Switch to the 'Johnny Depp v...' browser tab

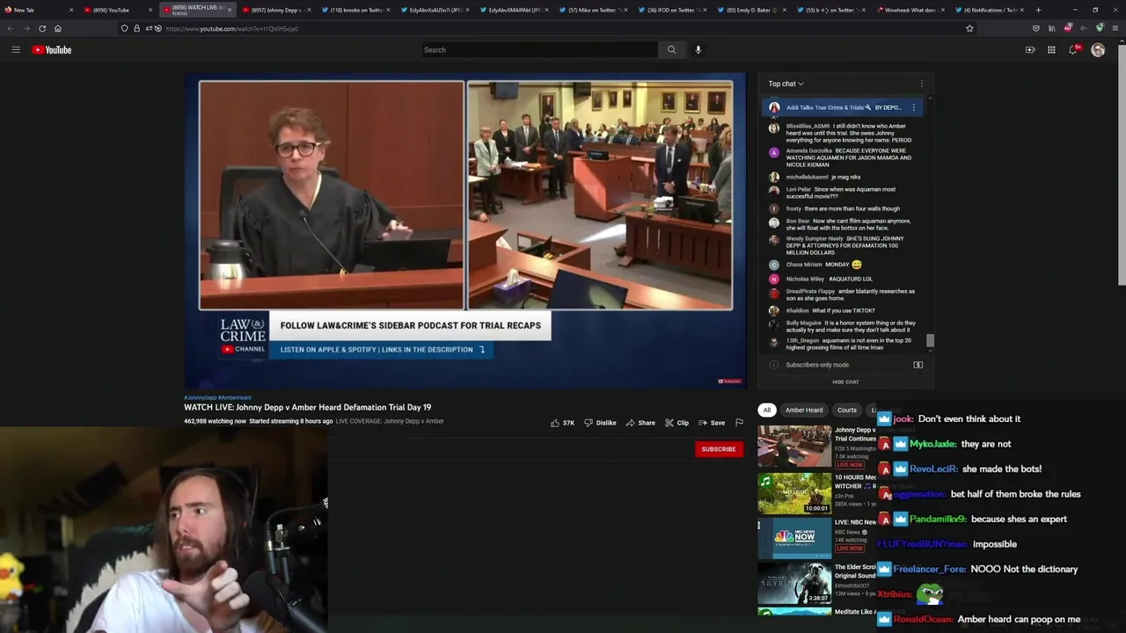(x=275, y=10)
